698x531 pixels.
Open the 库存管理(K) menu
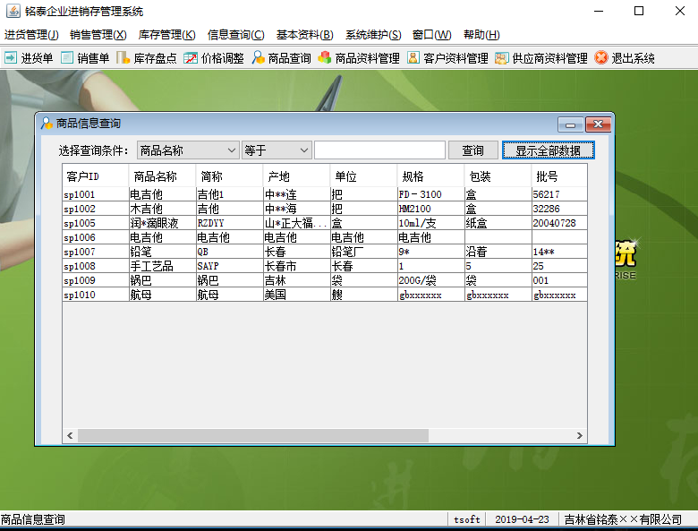pos(166,35)
